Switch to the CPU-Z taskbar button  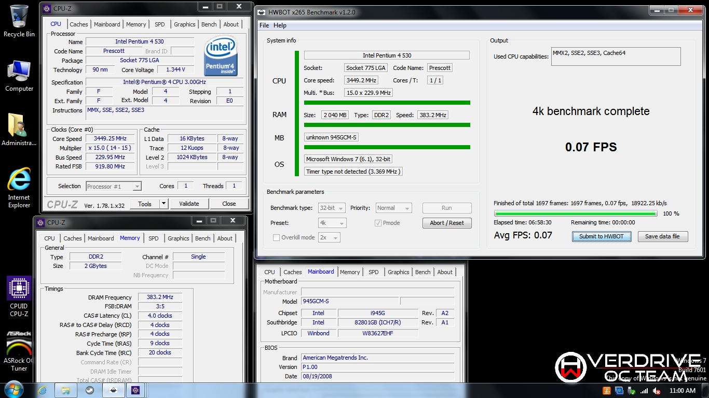[136, 390]
